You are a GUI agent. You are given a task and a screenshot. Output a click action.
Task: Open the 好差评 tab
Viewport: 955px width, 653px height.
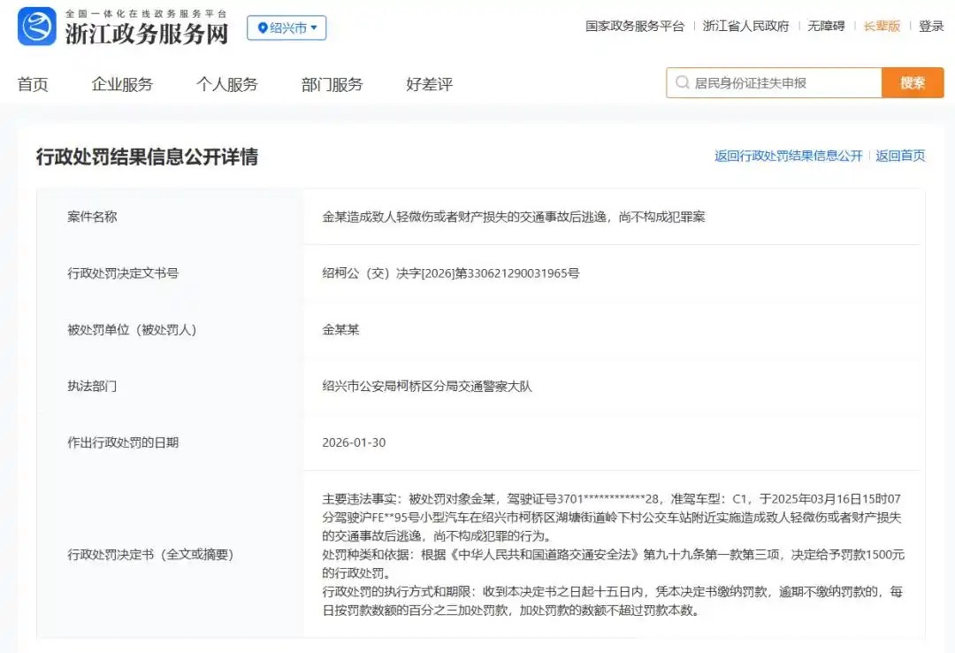coord(430,84)
